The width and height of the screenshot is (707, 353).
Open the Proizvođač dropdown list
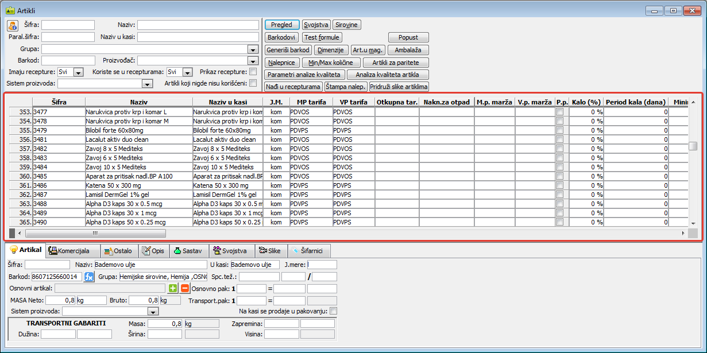(252, 60)
